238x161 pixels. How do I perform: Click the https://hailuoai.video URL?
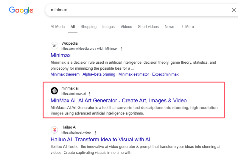[76, 132]
